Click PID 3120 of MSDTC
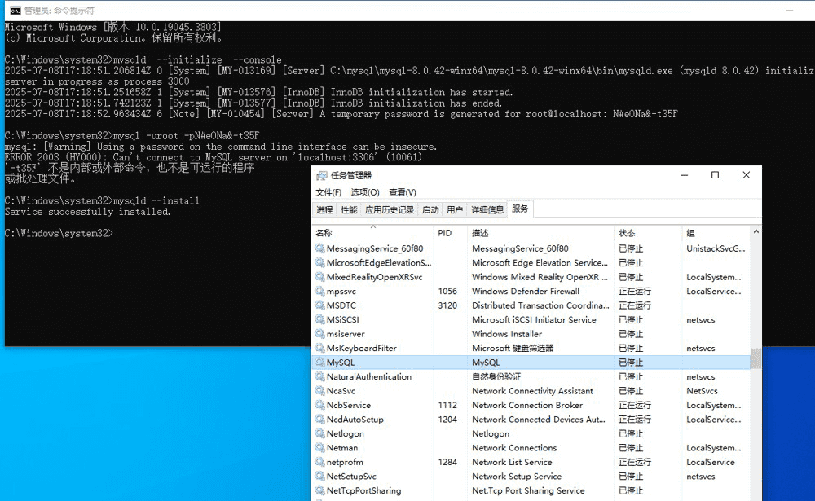Image resolution: width=815 pixels, height=501 pixels. tap(447, 305)
